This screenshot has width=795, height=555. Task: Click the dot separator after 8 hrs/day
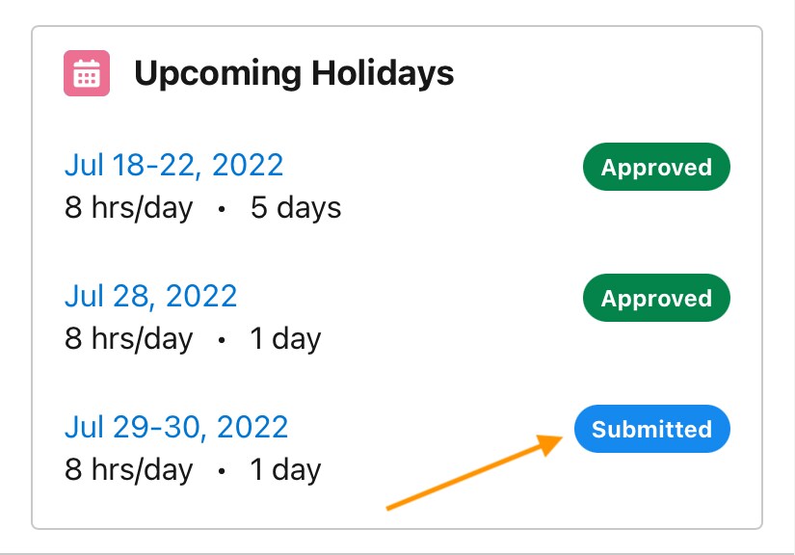[x=222, y=207]
